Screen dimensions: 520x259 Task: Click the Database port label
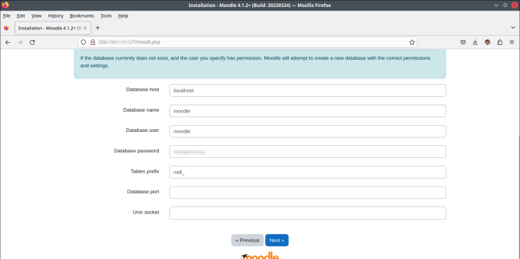(143, 192)
